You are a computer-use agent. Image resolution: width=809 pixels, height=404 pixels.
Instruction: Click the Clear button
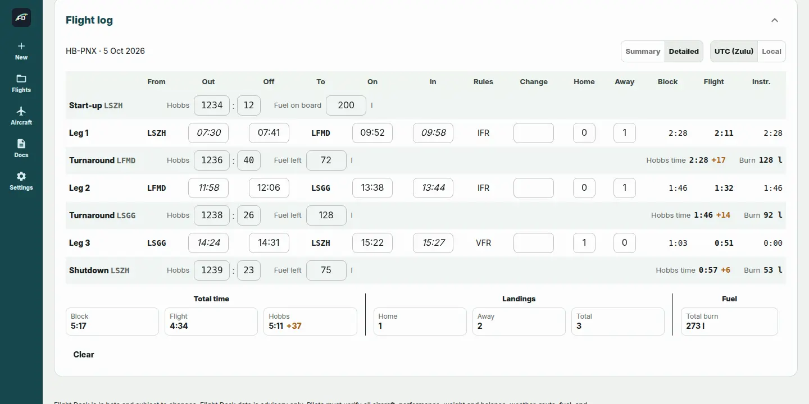pos(84,355)
